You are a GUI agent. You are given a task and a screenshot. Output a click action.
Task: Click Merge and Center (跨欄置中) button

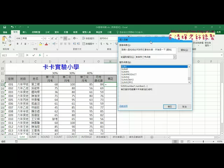click(x=88, y=44)
